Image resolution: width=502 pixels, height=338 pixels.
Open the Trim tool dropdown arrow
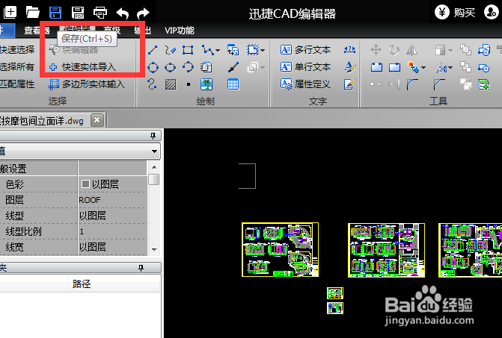point(450,68)
